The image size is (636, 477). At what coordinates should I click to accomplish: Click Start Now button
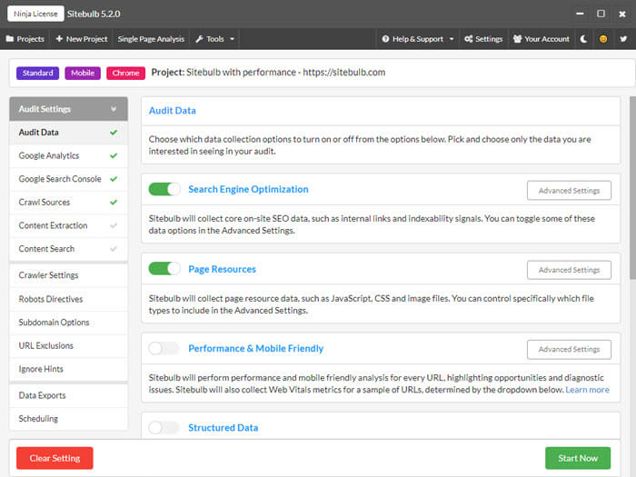tap(578, 458)
